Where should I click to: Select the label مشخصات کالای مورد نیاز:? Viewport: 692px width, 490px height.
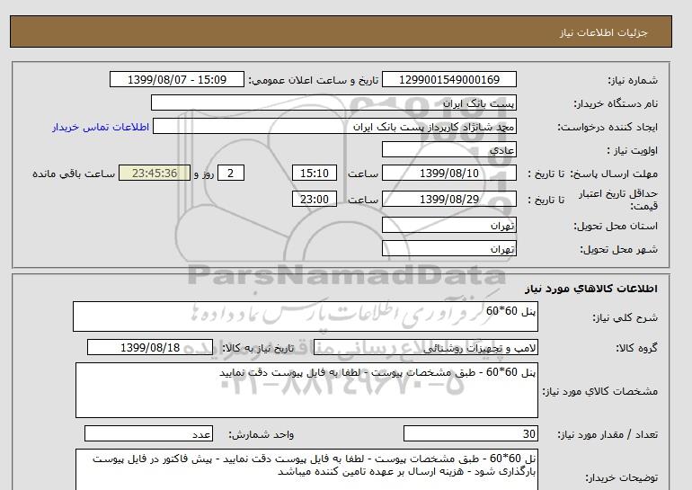(x=599, y=391)
